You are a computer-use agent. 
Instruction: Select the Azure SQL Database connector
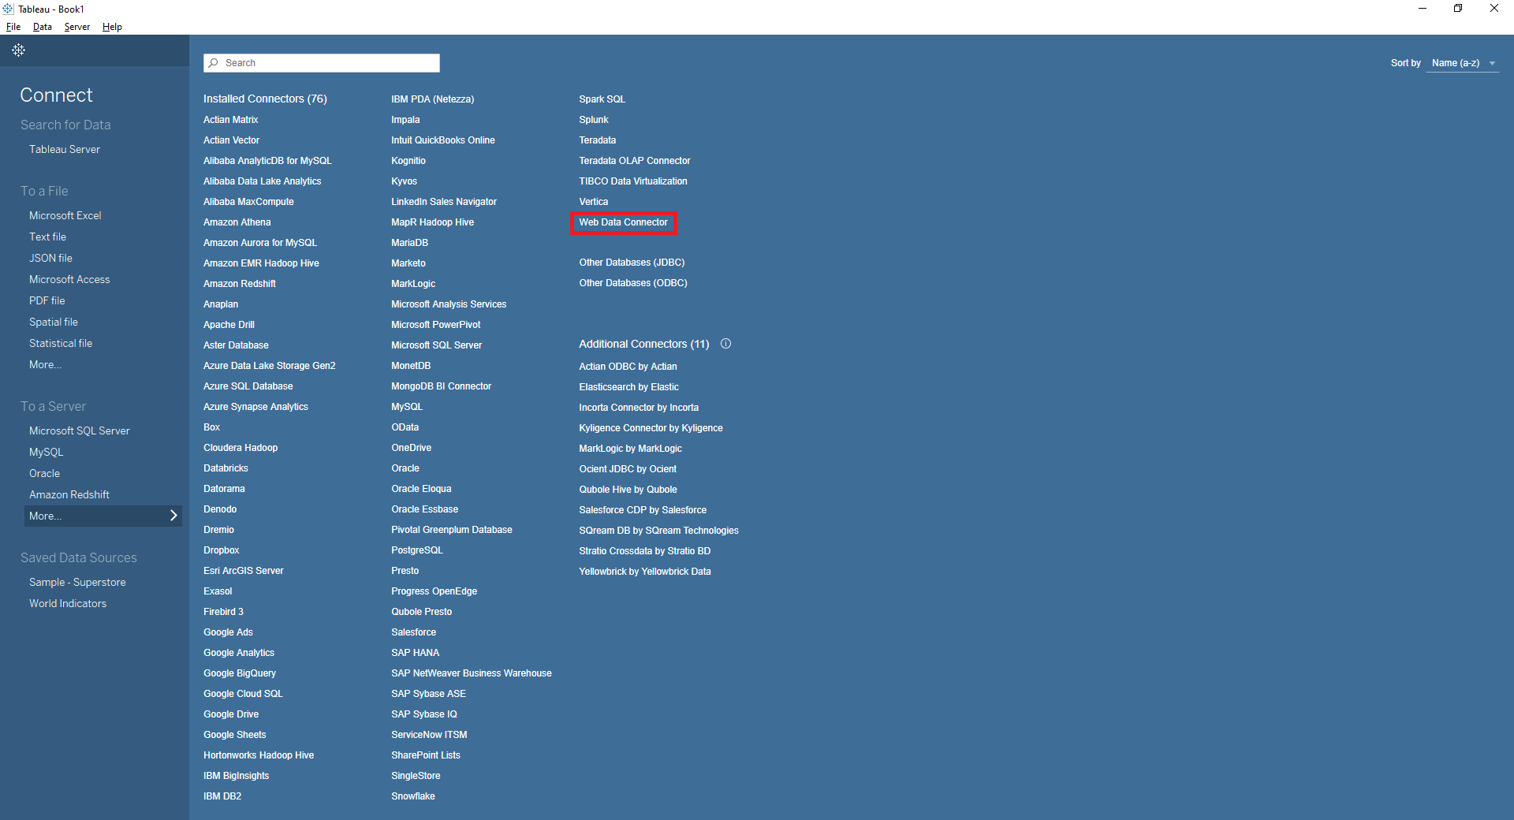(248, 386)
